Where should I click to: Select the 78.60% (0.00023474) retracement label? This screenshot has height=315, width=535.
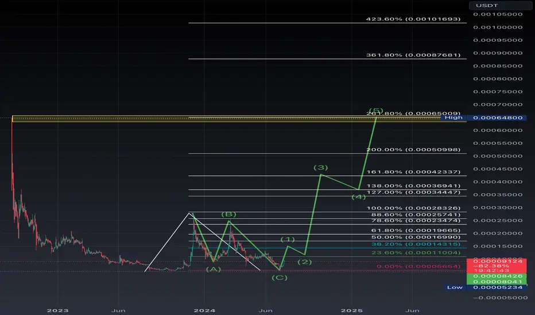[x=416, y=220]
